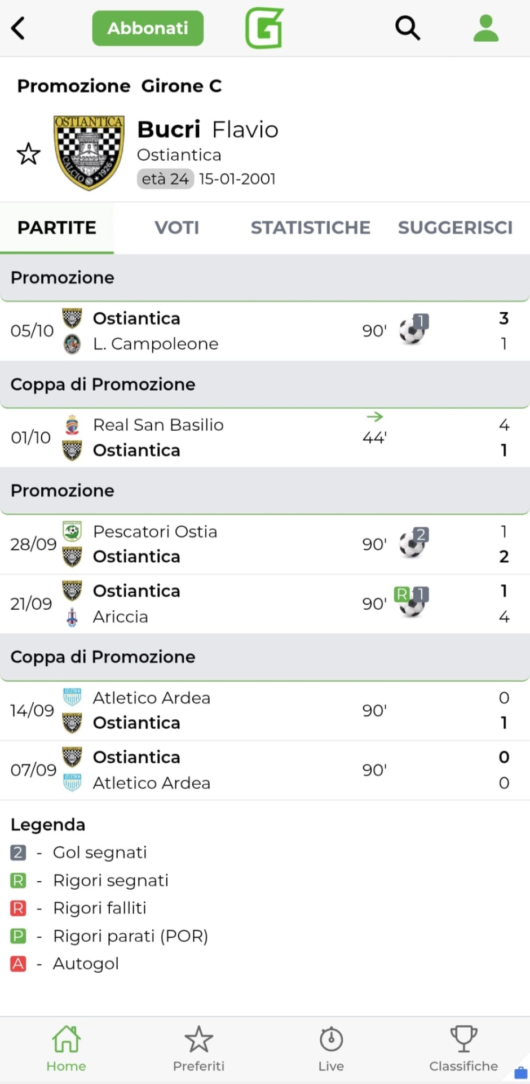Tap the green G logo
The height and width of the screenshot is (1084, 530).
(x=264, y=28)
